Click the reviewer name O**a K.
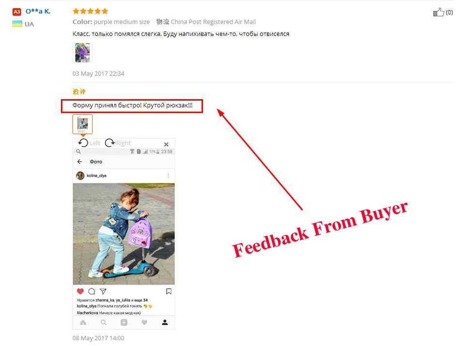465x346 pixels. (38, 12)
